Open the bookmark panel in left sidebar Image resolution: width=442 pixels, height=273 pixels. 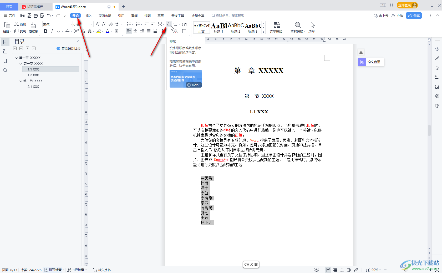coord(5,61)
